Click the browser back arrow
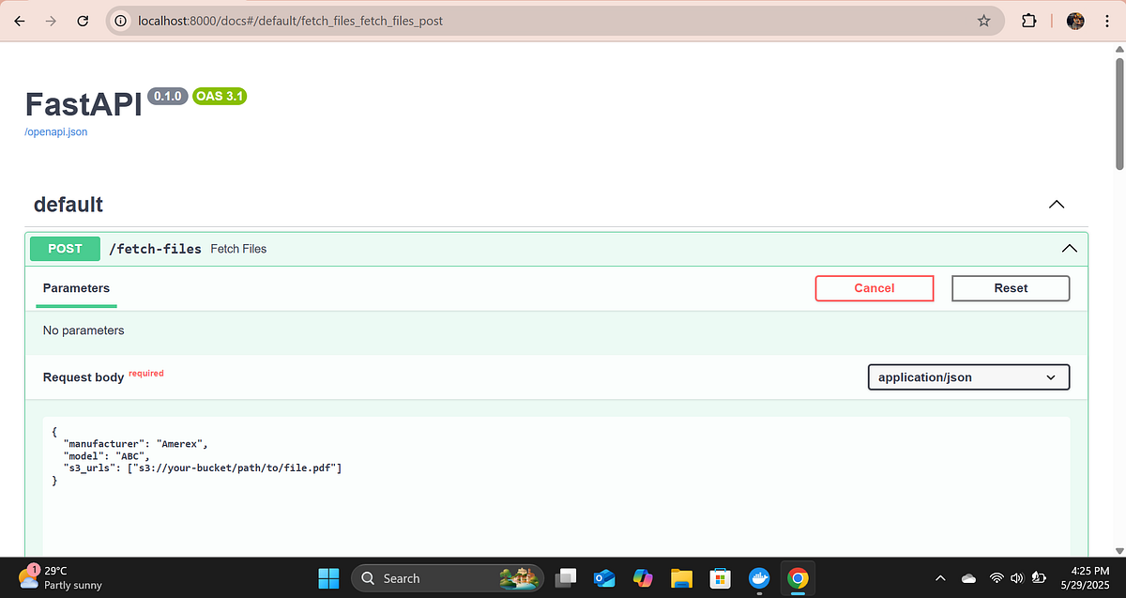This screenshot has width=1126, height=598. pos(19,20)
